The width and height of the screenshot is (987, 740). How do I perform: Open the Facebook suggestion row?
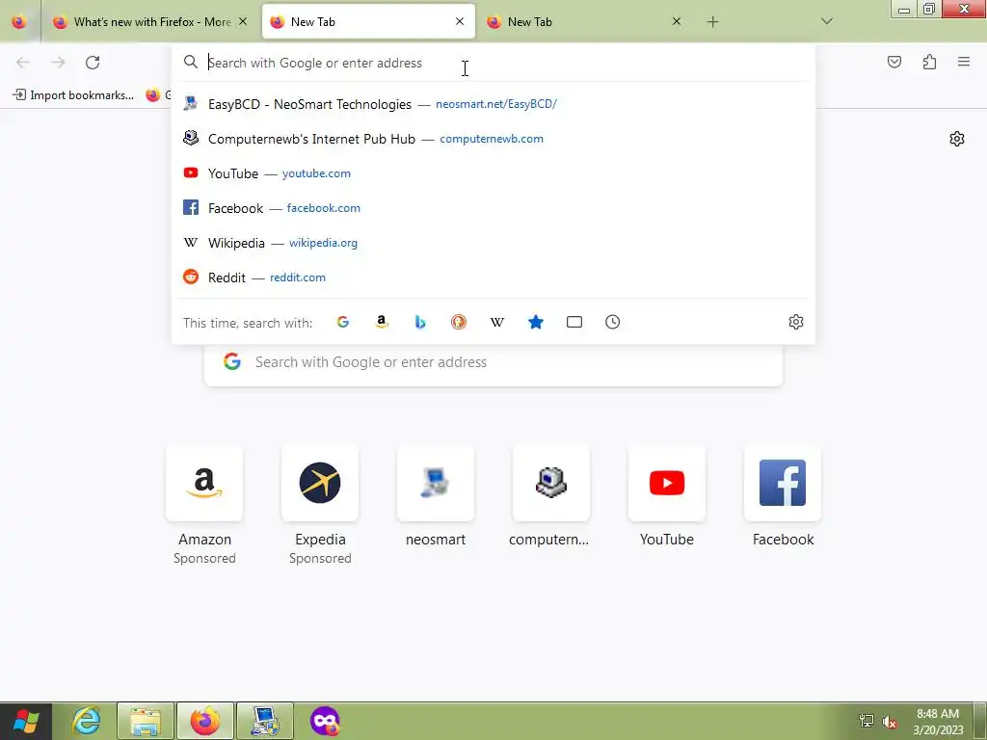click(493, 208)
